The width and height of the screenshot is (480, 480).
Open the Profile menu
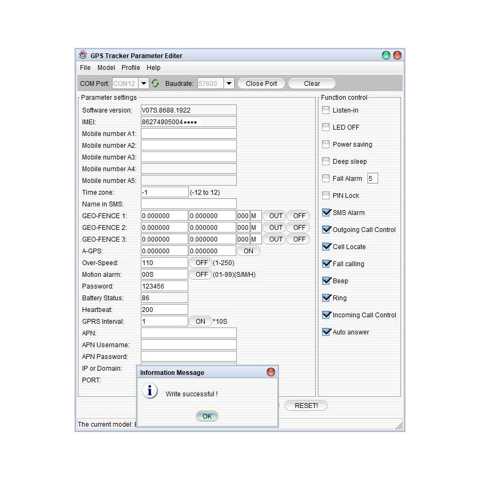131,68
